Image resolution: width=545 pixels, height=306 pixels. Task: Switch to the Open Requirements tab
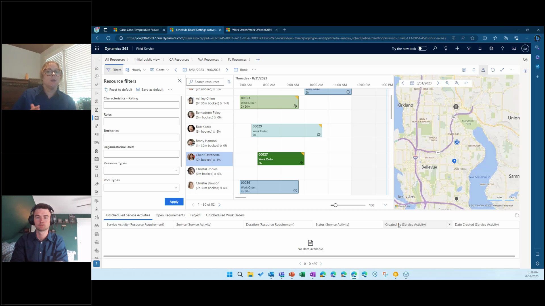[x=170, y=215]
